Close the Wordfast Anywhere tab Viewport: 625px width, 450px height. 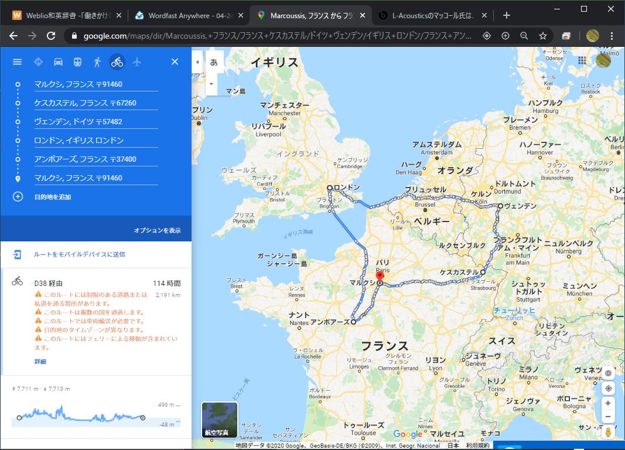(x=241, y=16)
